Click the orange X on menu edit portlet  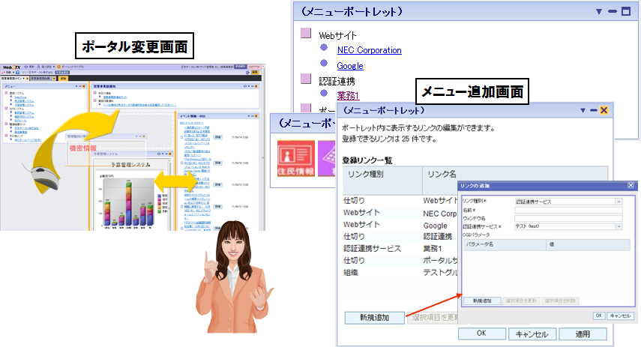point(604,111)
